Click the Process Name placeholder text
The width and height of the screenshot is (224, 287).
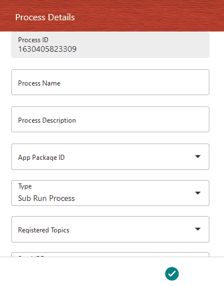point(39,83)
